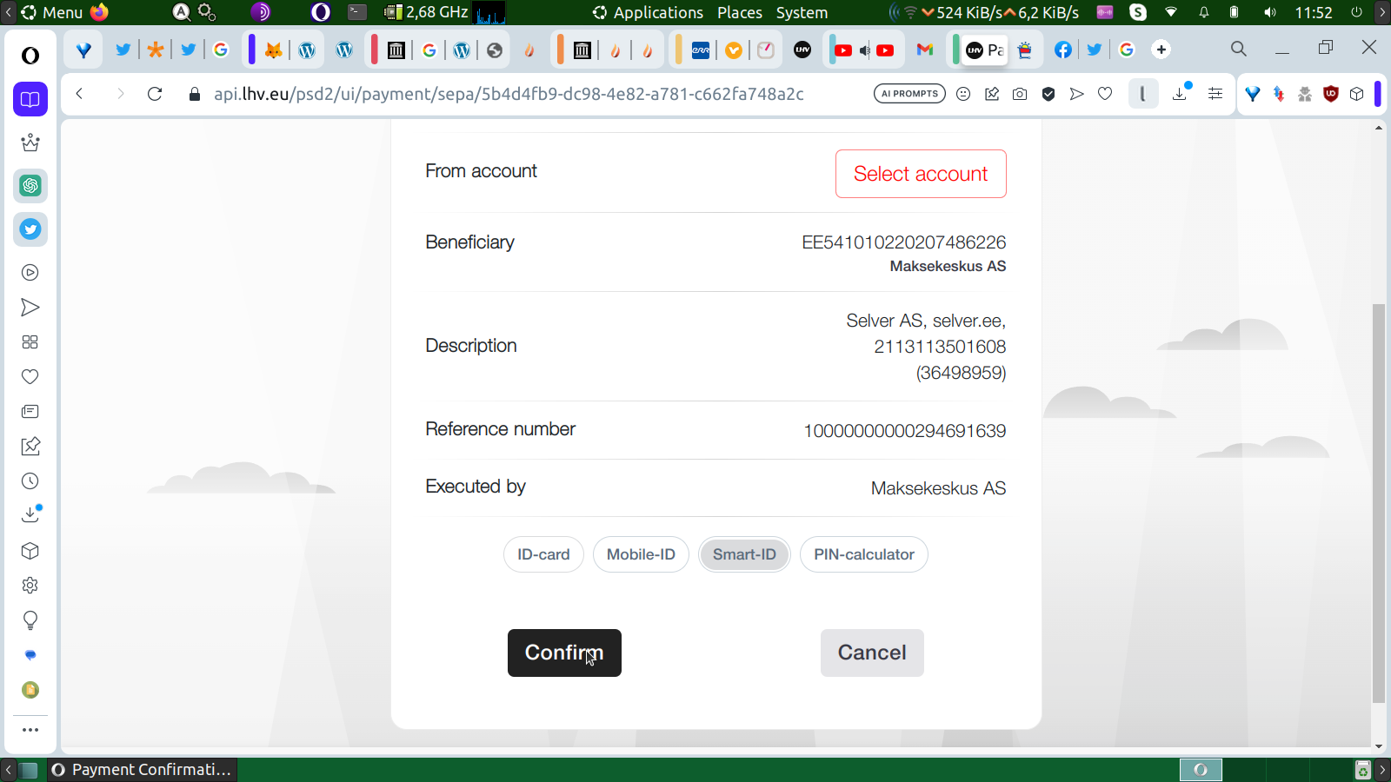The width and height of the screenshot is (1391, 782).
Task: Open the Opera main menu logo
Action: (30, 56)
